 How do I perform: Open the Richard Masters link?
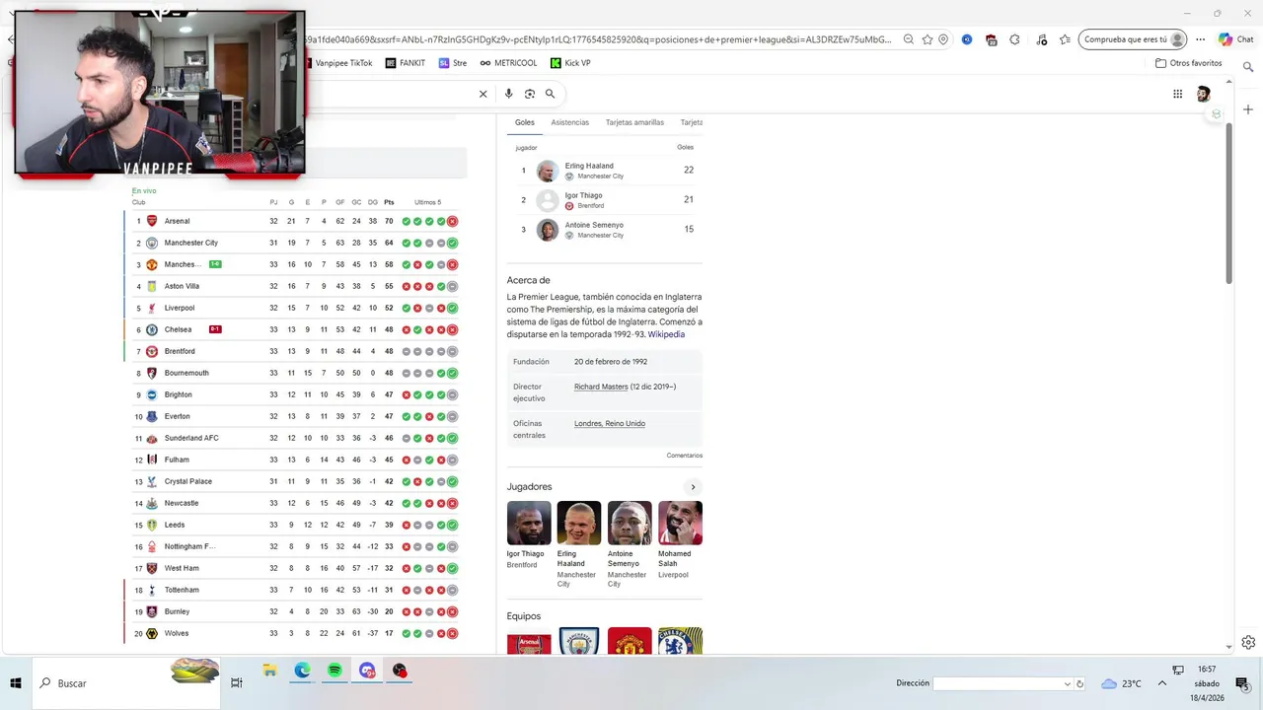click(x=601, y=387)
